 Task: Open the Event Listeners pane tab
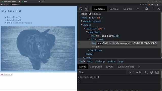(126, 67)
